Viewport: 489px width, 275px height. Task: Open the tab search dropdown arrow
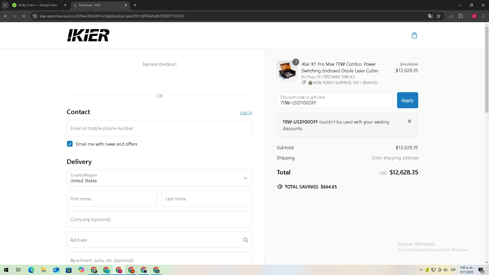coord(5,5)
